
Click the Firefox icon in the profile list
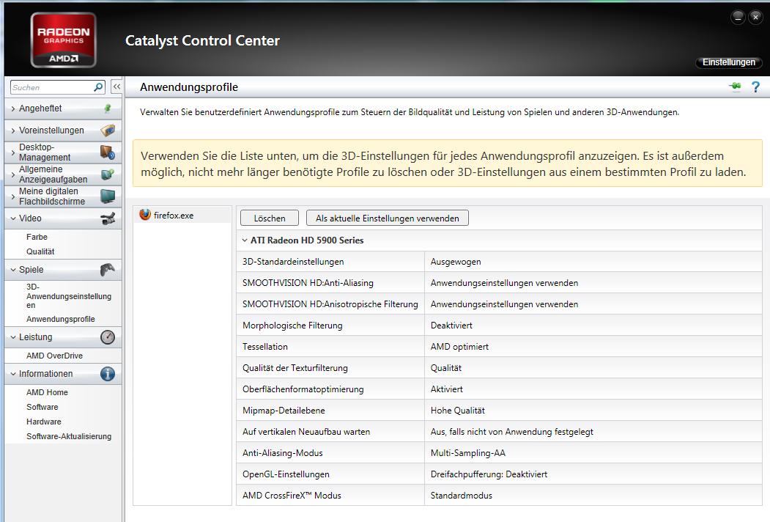click(x=145, y=214)
